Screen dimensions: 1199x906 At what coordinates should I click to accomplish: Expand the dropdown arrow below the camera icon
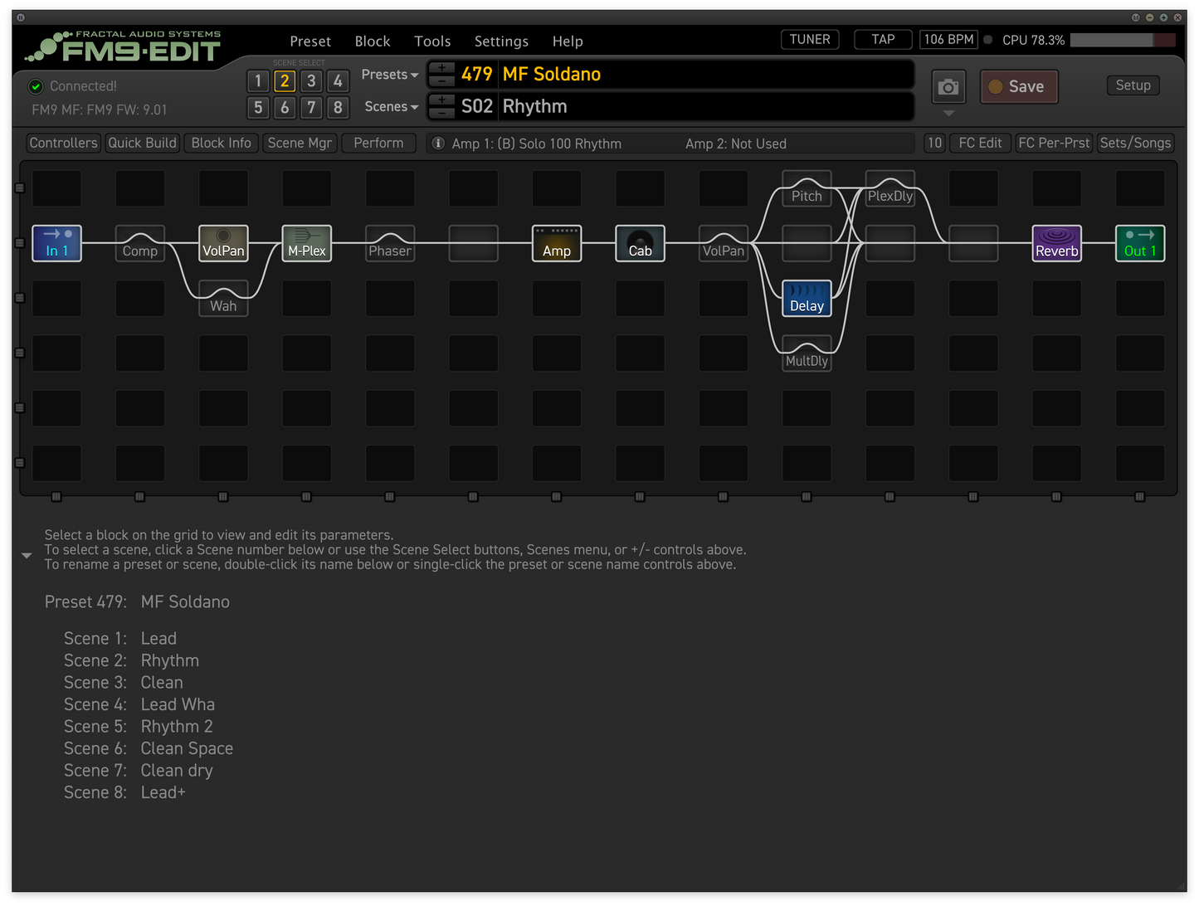coord(948,114)
